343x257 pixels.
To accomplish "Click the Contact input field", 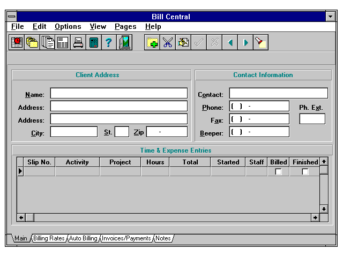I will pyautogui.click(x=278, y=94).
